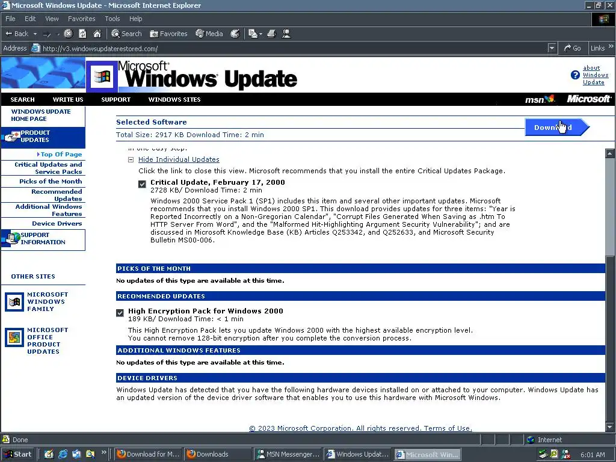
Task: Click the Messenger toolbar icon
Action: coord(286,34)
